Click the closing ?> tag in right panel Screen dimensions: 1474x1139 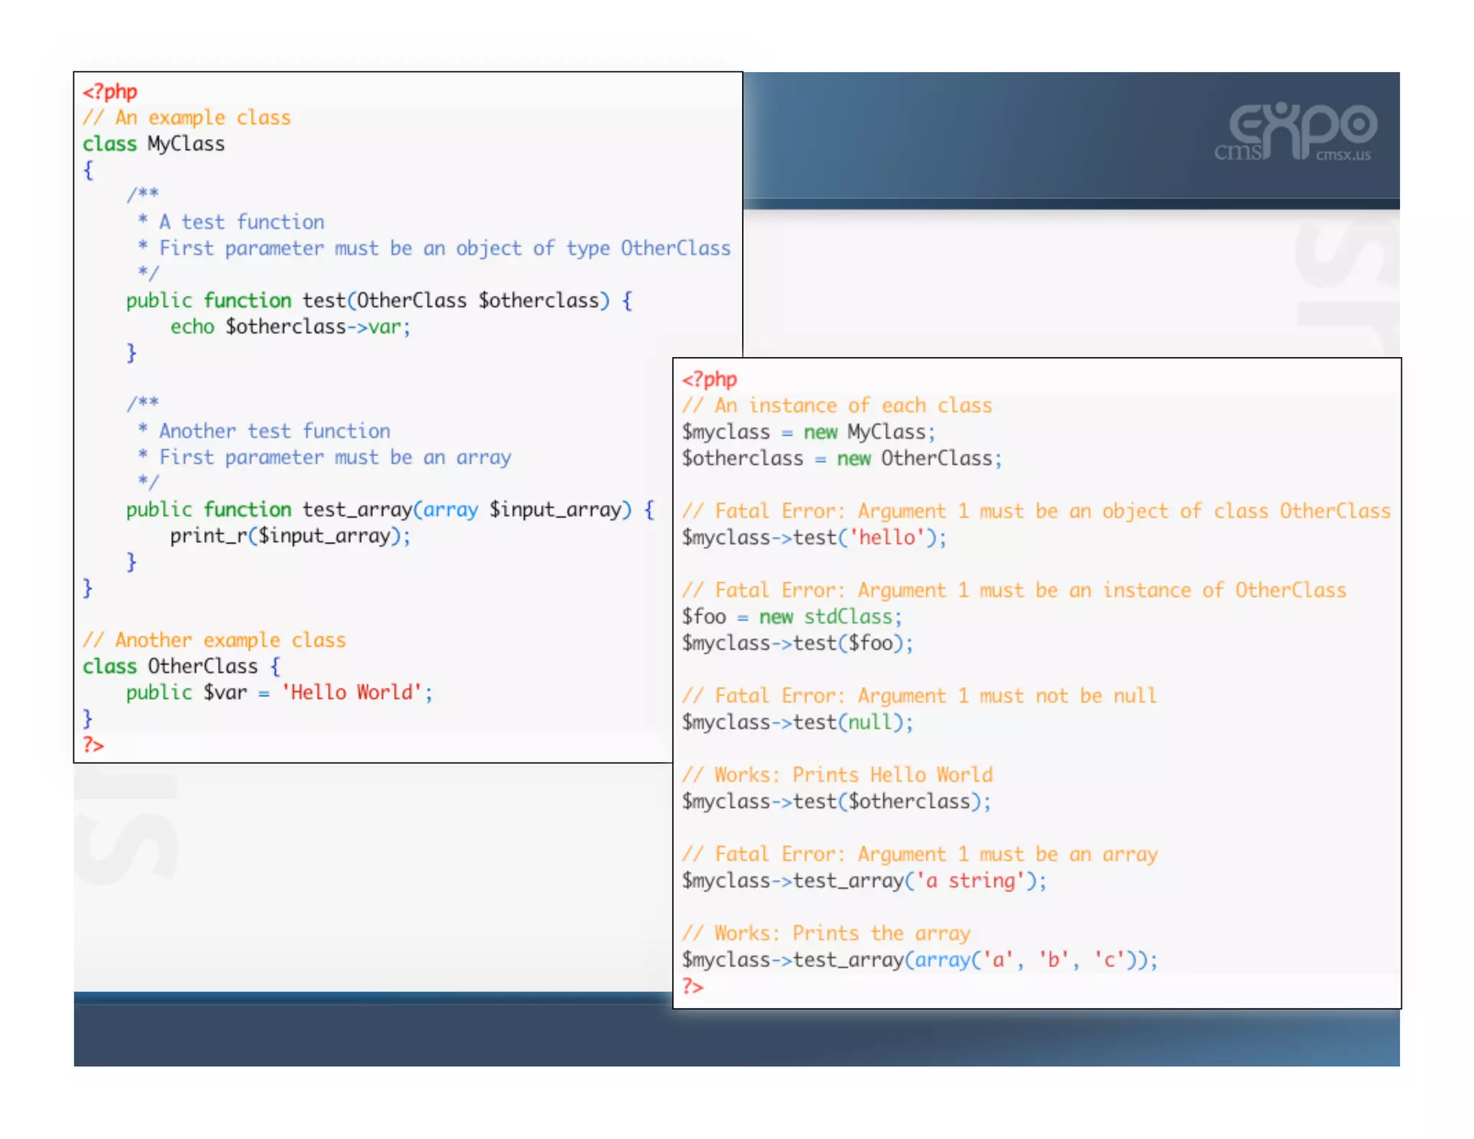point(692,986)
